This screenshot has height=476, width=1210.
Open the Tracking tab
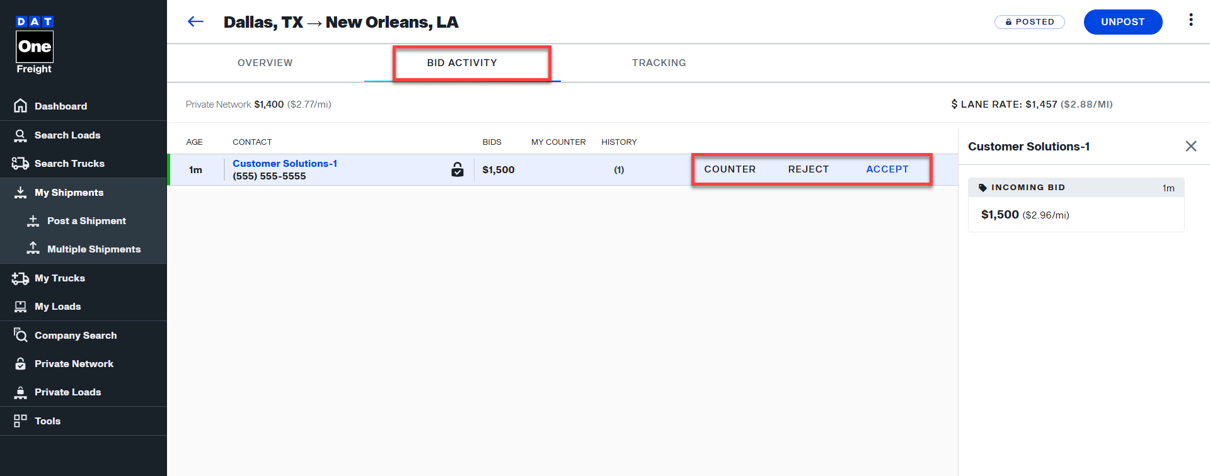point(659,63)
